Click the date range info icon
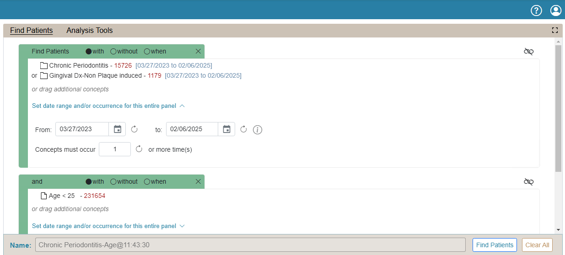The width and height of the screenshot is (565, 255). pyautogui.click(x=258, y=130)
